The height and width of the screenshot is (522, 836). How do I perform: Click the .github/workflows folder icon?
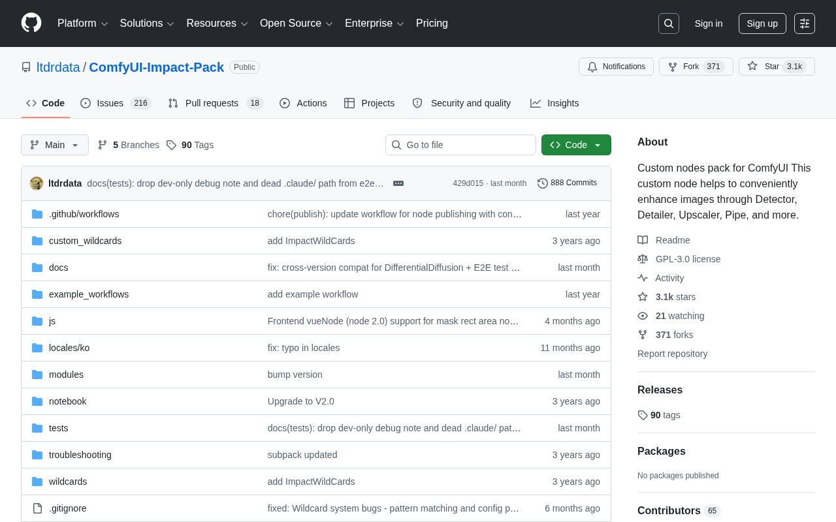pyautogui.click(x=37, y=214)
